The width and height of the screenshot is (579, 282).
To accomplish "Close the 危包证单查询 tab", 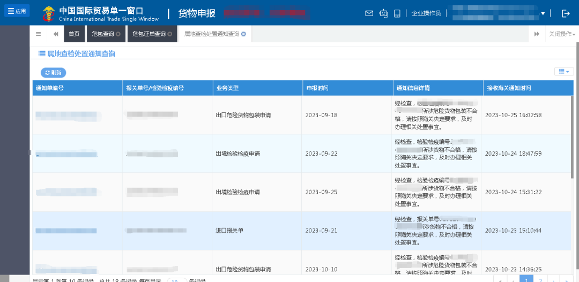I will (x=169, y=34).
